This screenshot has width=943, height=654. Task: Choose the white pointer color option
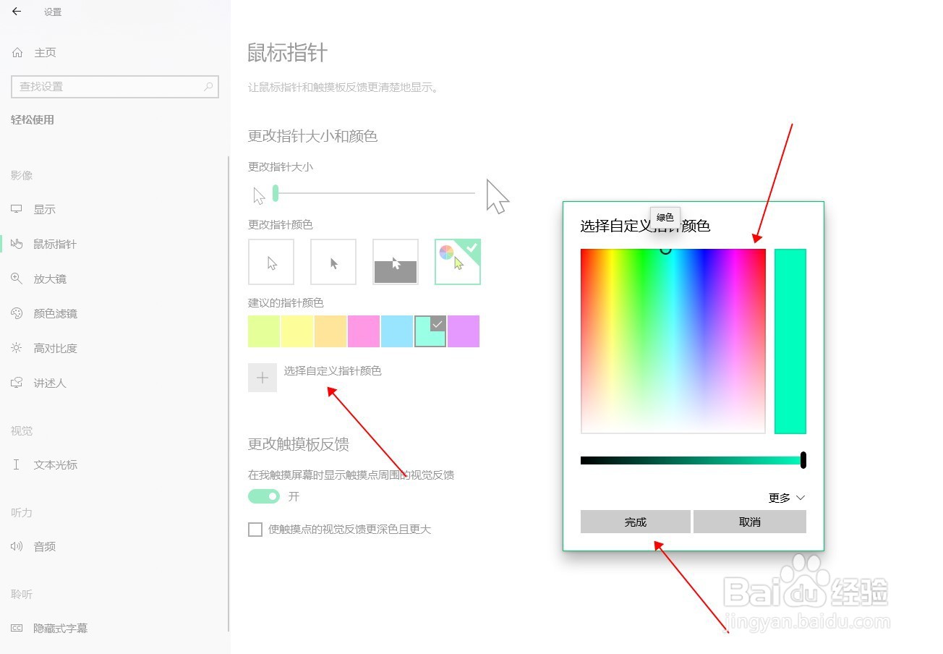pyautogui.click(x=271, y=262)
